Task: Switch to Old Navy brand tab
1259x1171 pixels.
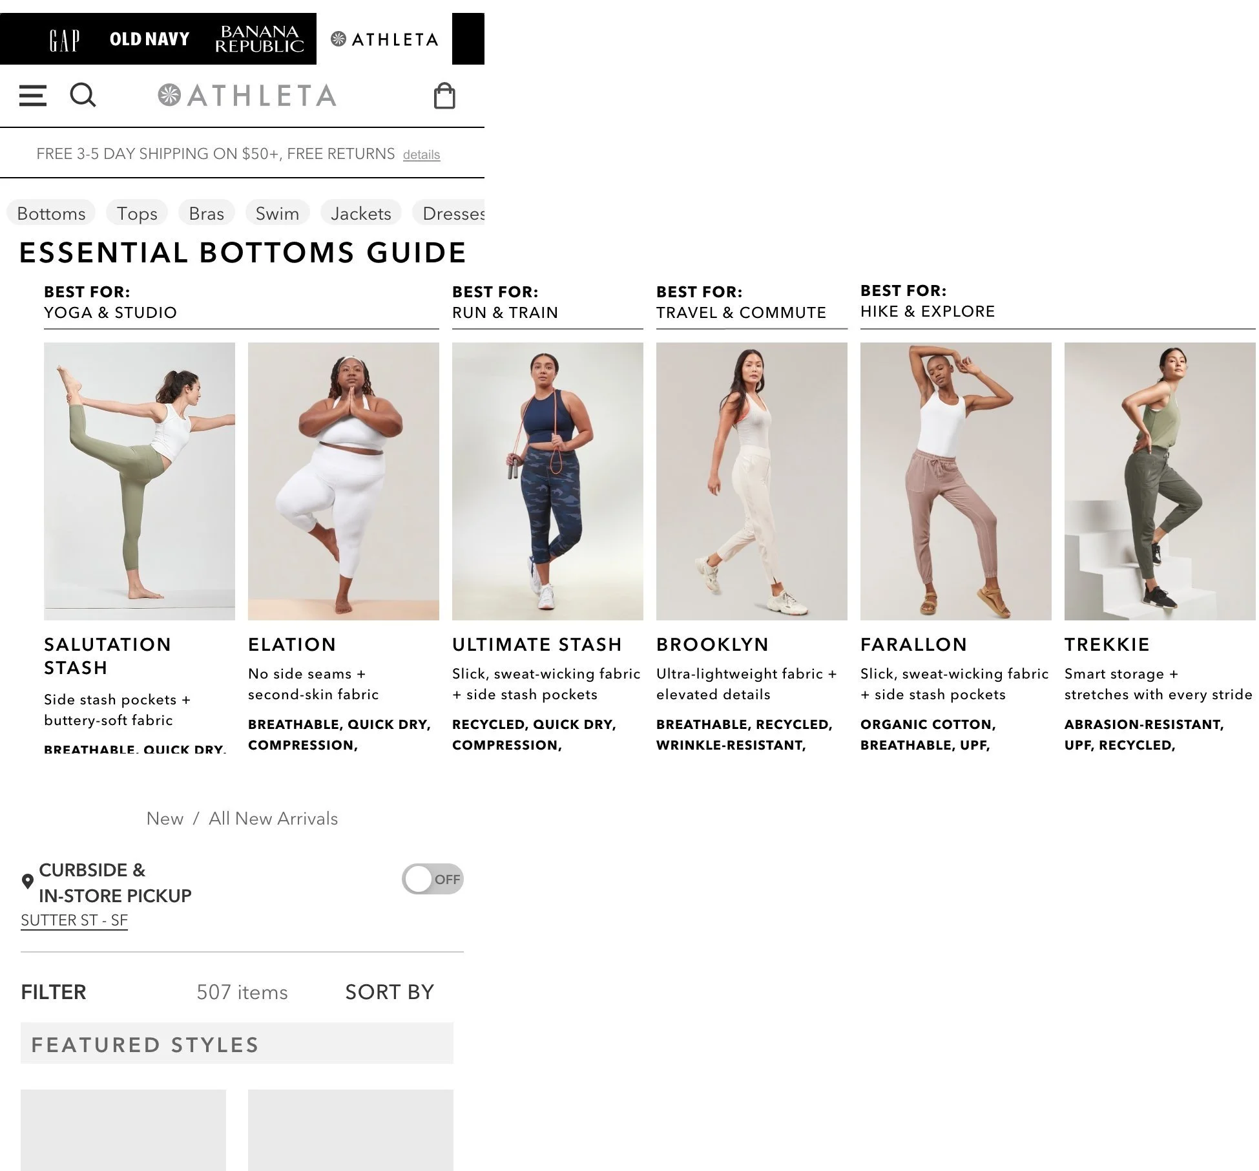Action: click(x=149, y=39)
